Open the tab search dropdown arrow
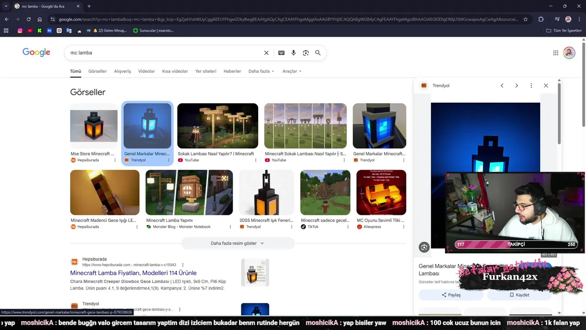Screen dimensions: 586x330 pyautogui.click(x=6, y=6)
